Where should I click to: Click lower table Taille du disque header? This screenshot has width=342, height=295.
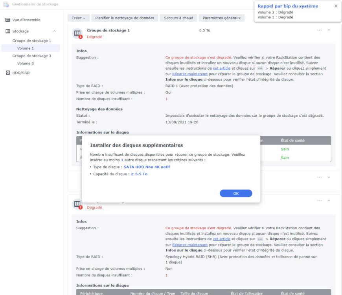tap(194, 293)
